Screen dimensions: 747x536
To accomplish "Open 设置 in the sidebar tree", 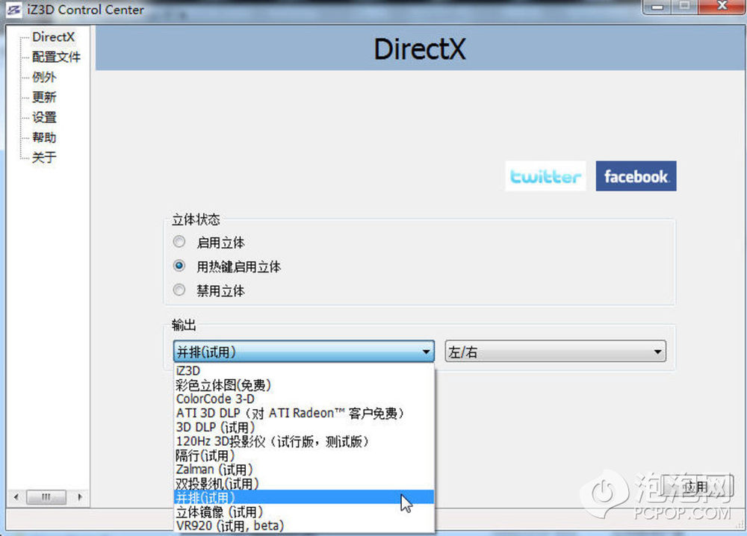I will pyautogui.click(x=44, y=117).
